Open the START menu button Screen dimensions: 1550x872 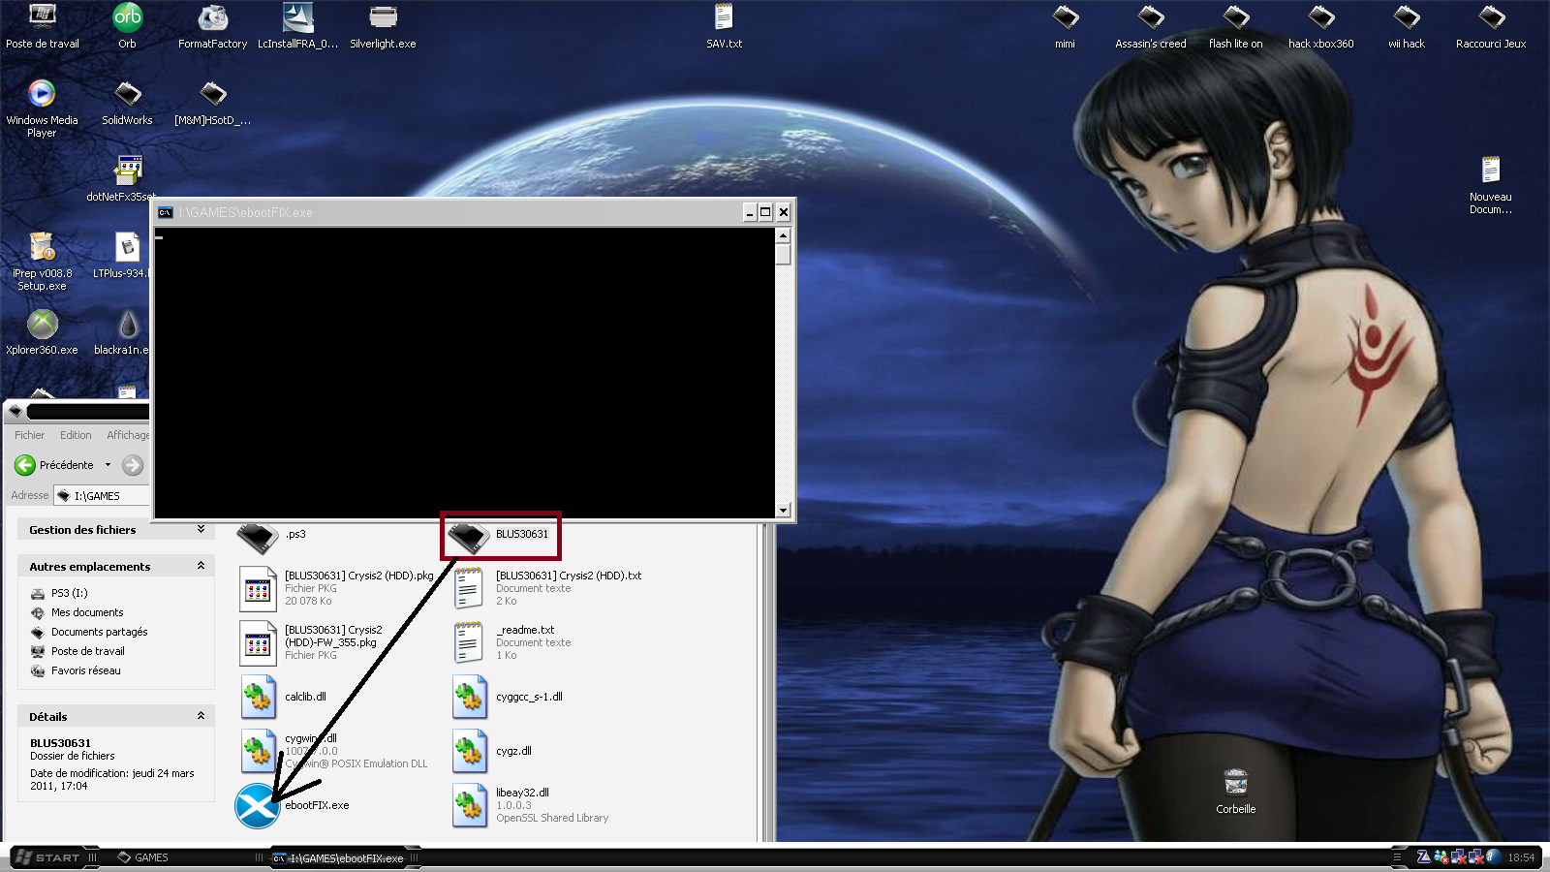click(x=48, y=857)
